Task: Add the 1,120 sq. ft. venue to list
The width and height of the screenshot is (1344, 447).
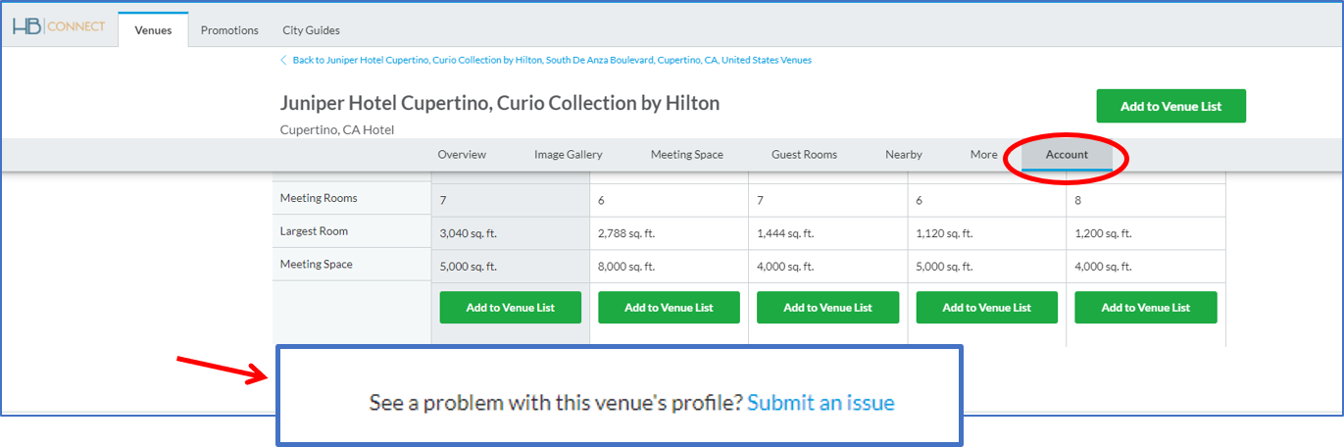Action: pyautogui.click(x=987, y=307)
